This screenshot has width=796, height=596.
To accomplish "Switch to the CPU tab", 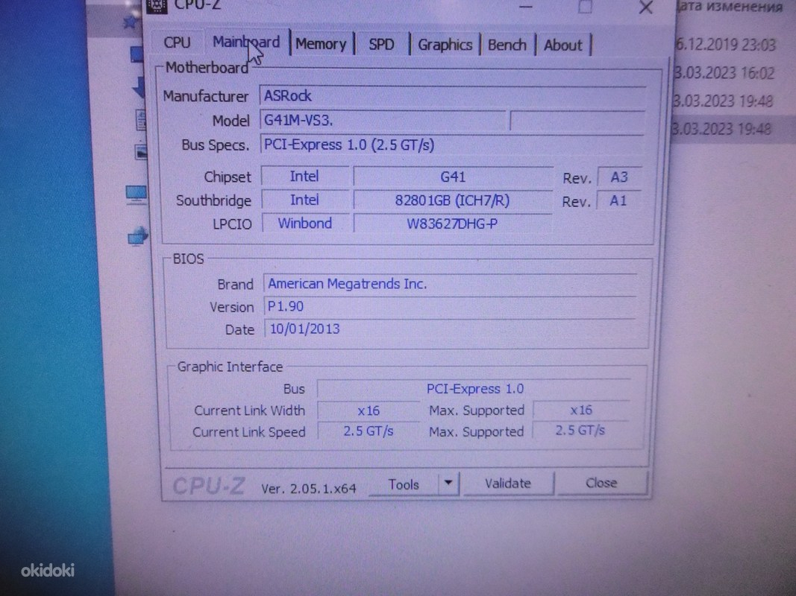I will coord(177,43).
